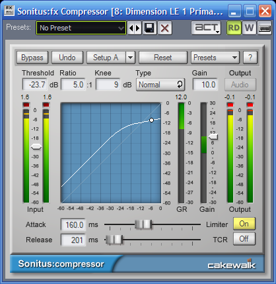Toggle the RD automation read button

pos(234,28)
